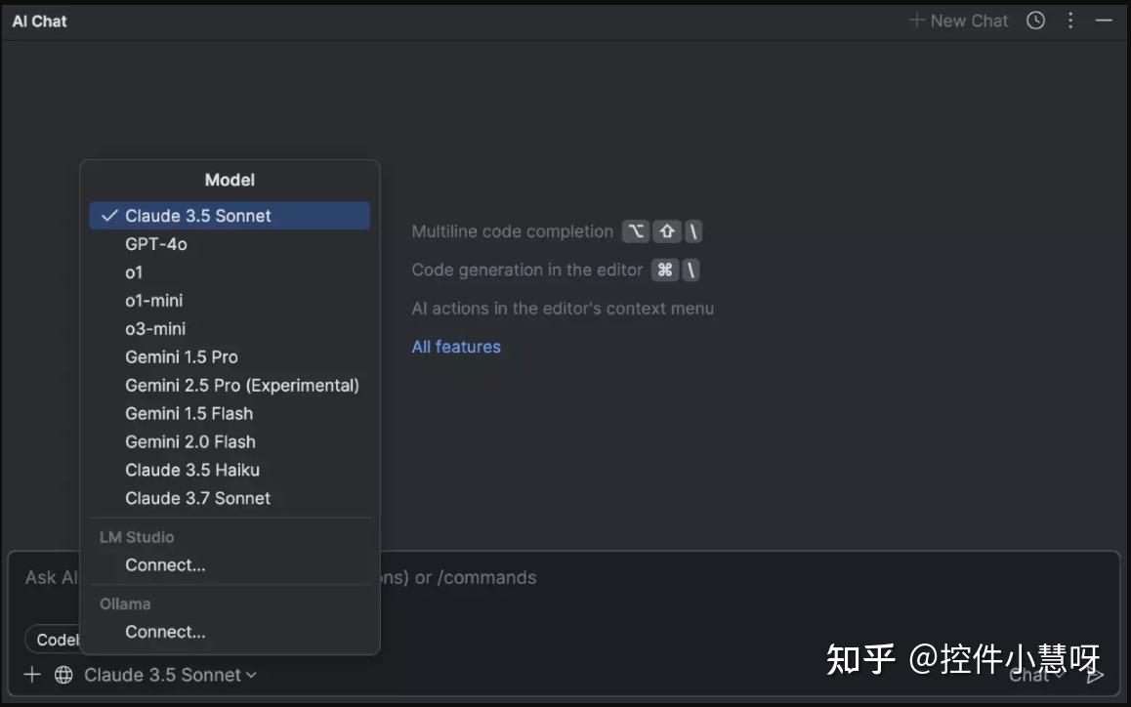Click the Multiline code completion shortcut keys
This screenshot has width=1131, height=707.
(x=662, y=231)
